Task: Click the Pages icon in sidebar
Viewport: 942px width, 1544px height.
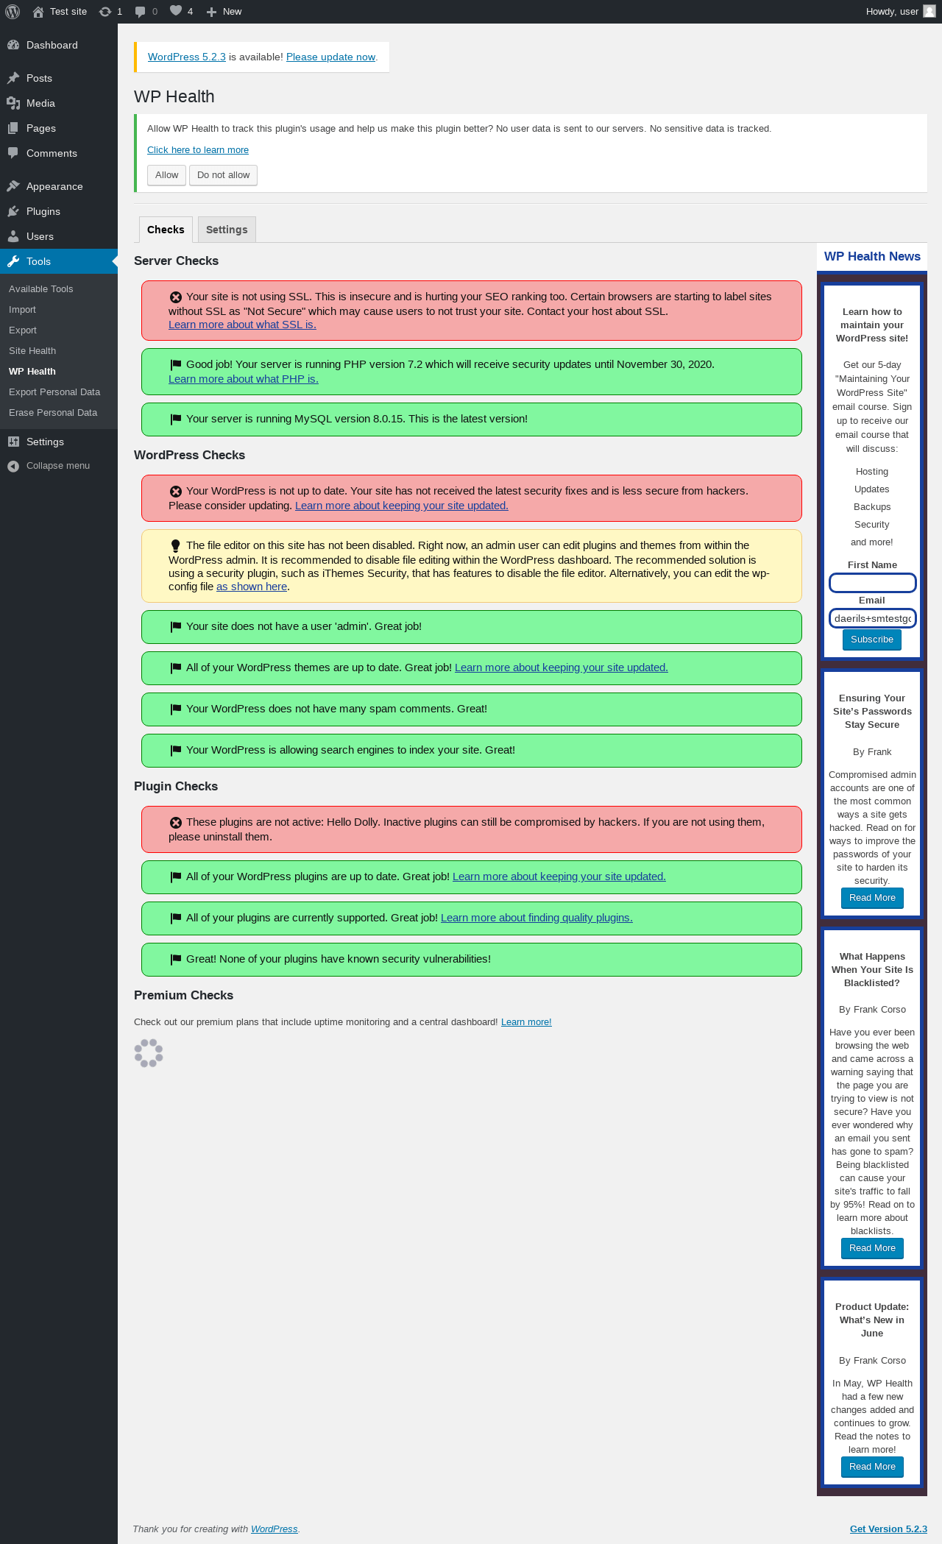Action: pos(13,128)
